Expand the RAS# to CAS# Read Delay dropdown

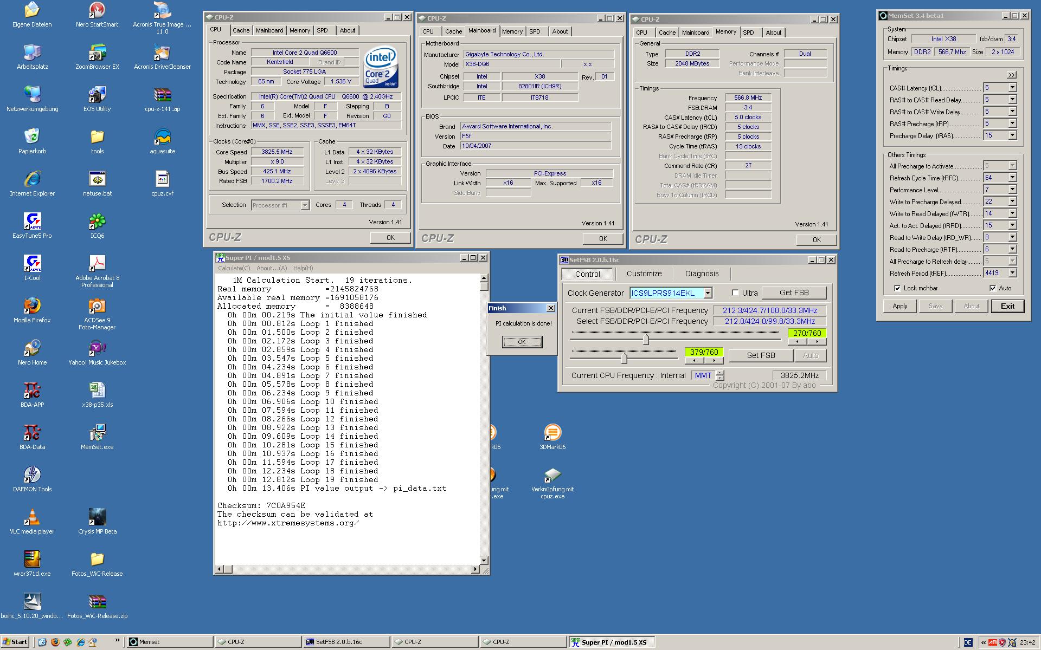click(x=1012, y=100)
